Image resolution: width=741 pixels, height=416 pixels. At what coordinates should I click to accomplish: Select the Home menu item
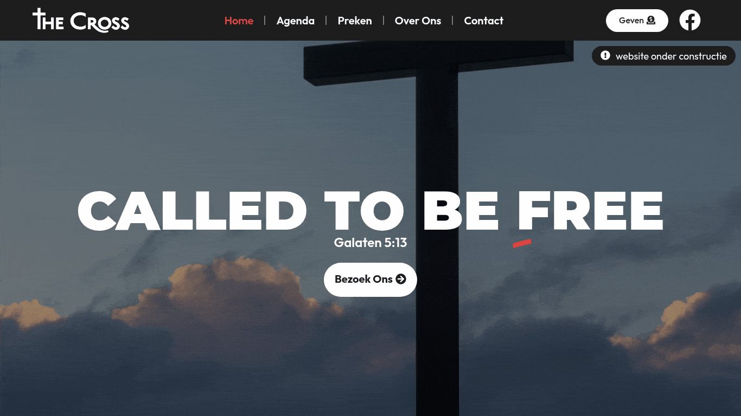pyautogui.click(x=239, y=21)
